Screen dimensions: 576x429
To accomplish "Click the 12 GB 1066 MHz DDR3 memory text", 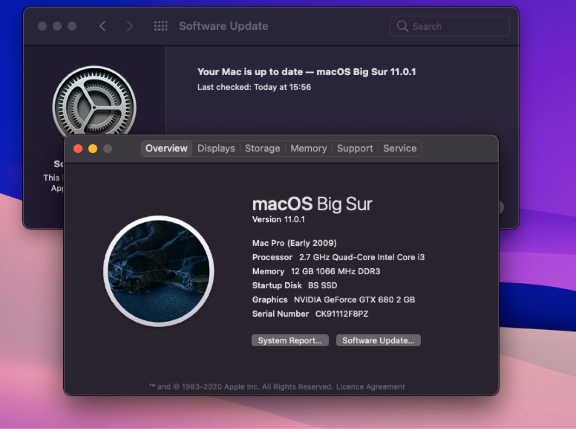I will tap(335, 272).
